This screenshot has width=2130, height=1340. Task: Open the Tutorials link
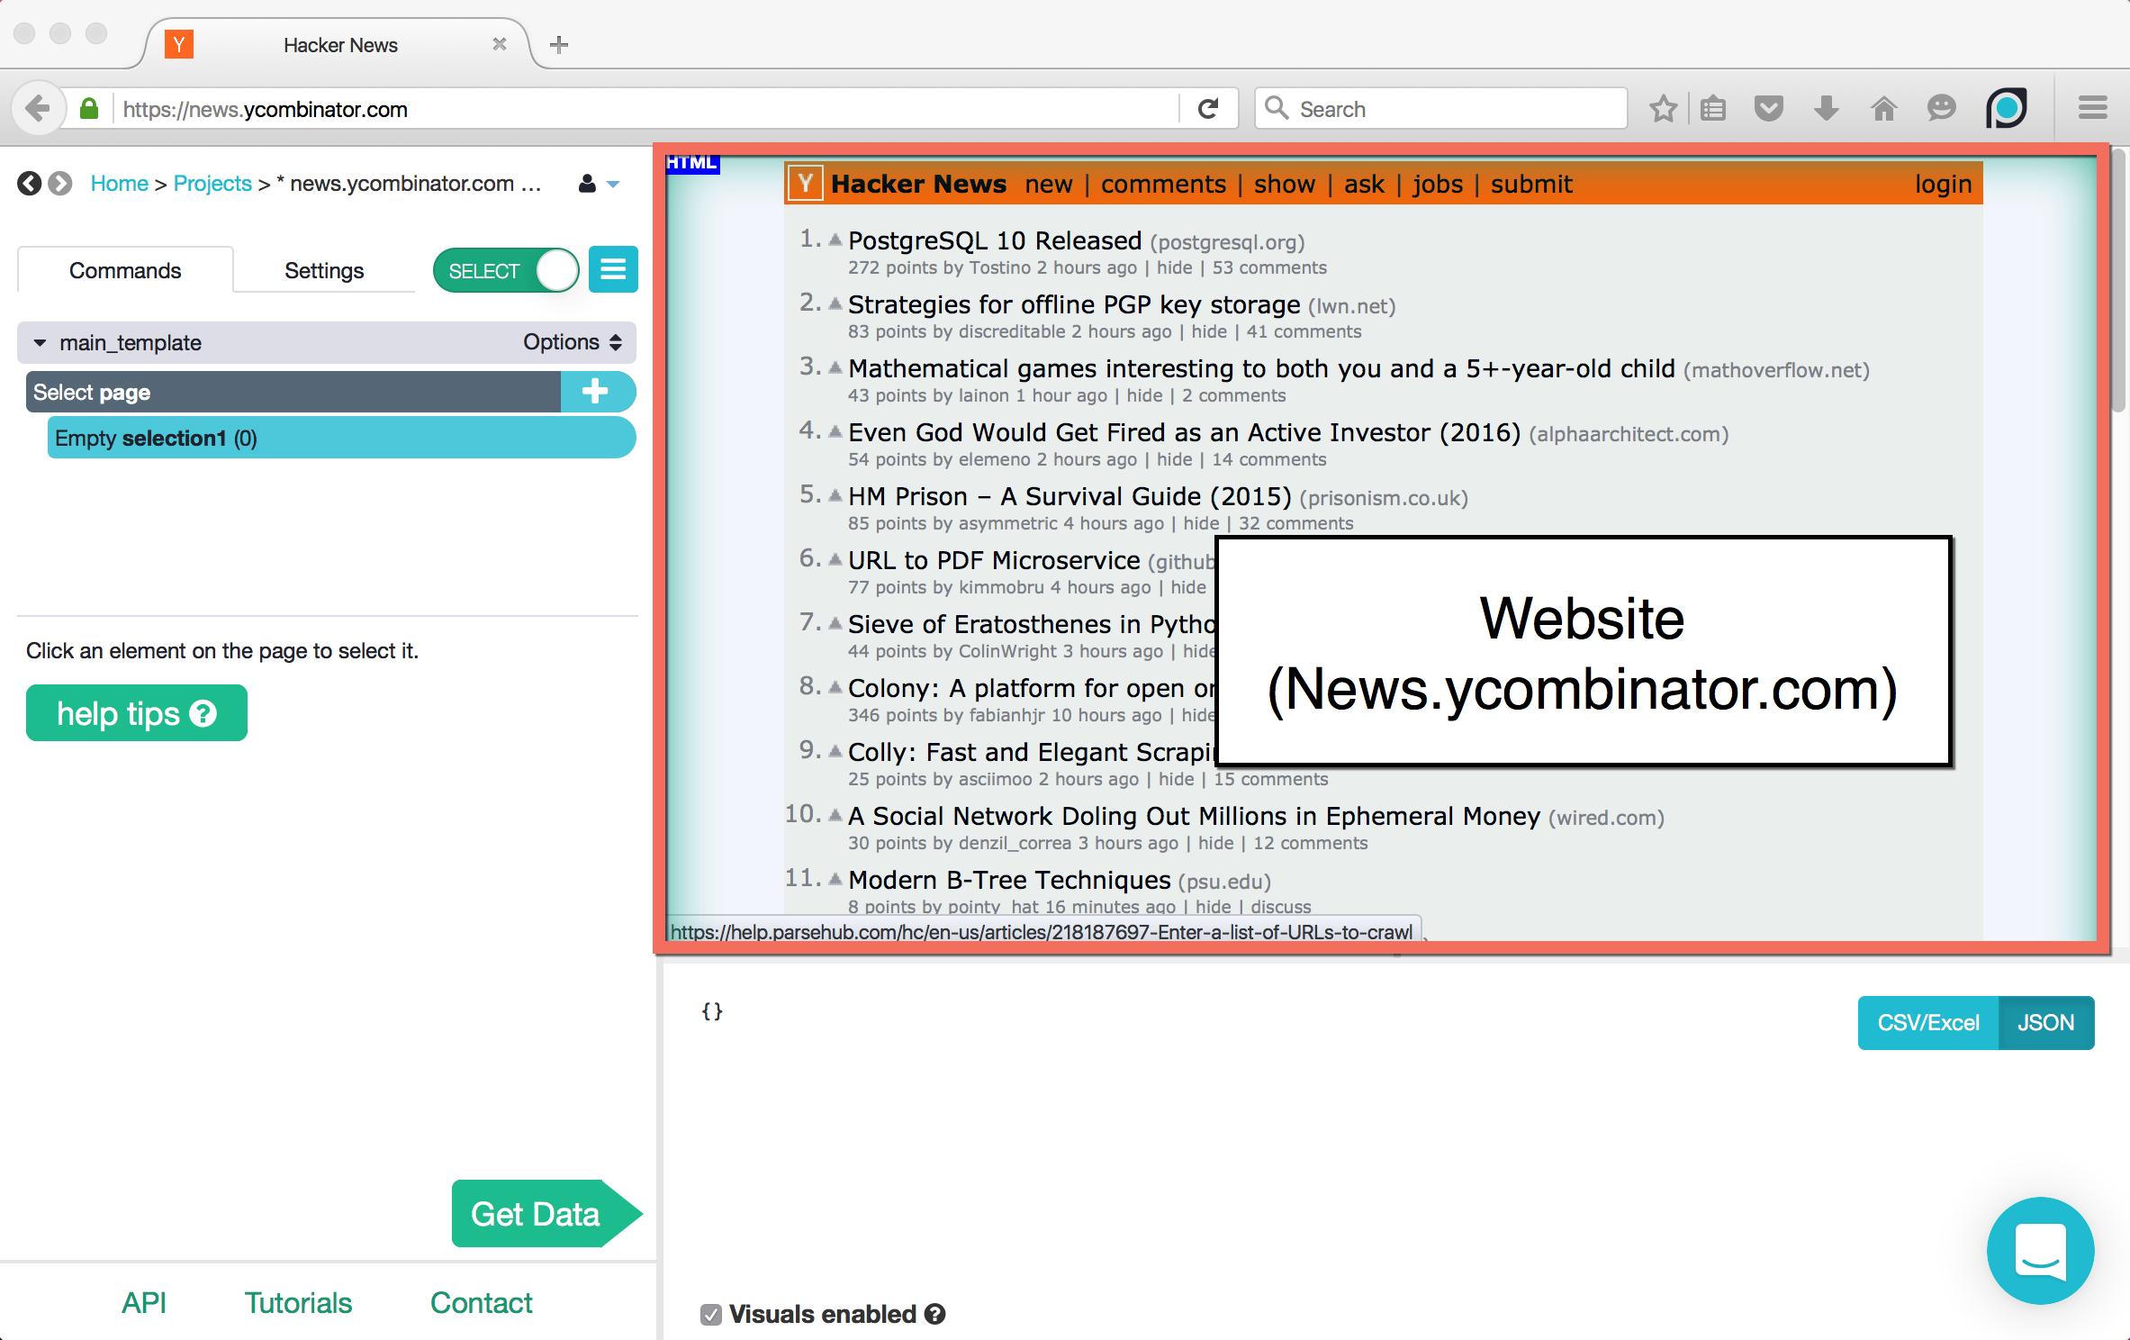point(297,1302)
